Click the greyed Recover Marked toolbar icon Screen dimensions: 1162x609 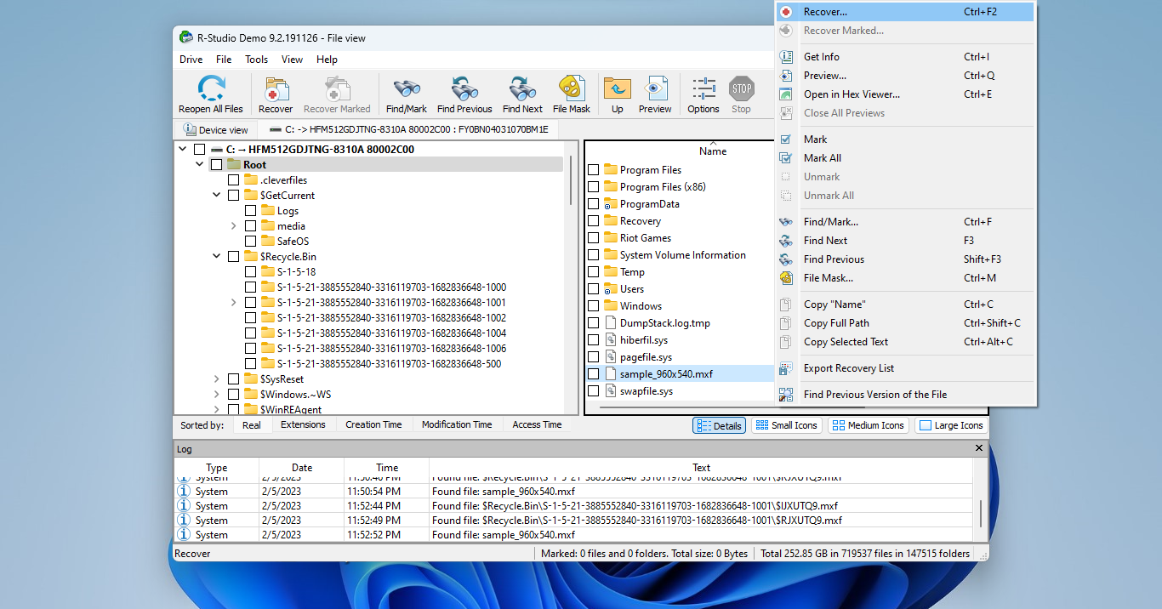(x=337, y=88)
